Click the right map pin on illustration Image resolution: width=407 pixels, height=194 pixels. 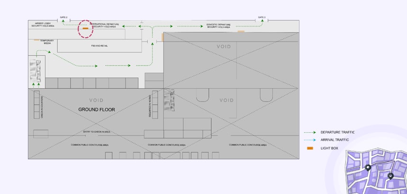click(x=390, y=176)
